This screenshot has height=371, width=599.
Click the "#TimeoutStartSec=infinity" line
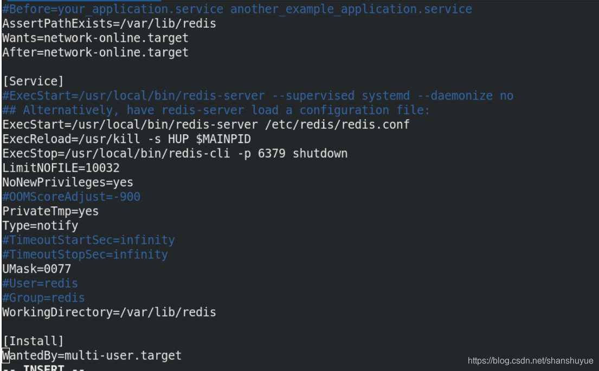pyautogui.click(x=88, y=240)
